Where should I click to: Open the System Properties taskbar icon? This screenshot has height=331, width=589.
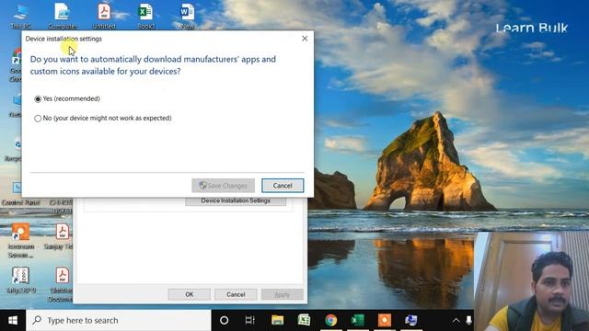pos(411,320)
